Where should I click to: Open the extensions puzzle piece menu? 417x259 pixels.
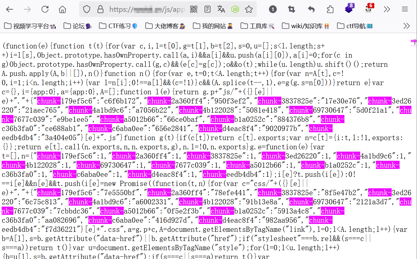pos(330,9)
